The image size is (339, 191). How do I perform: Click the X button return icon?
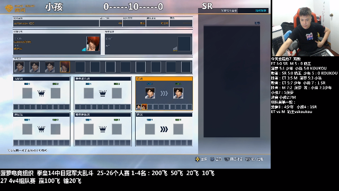(212, 159)
